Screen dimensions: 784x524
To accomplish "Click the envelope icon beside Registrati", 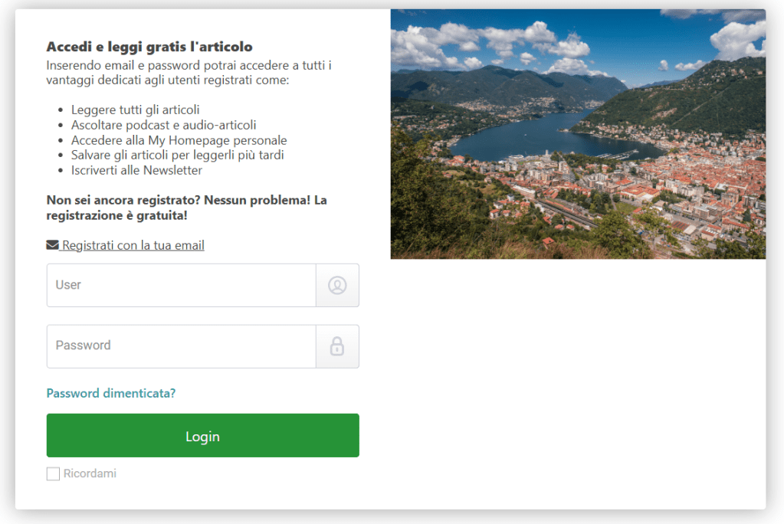I will 52,245.
